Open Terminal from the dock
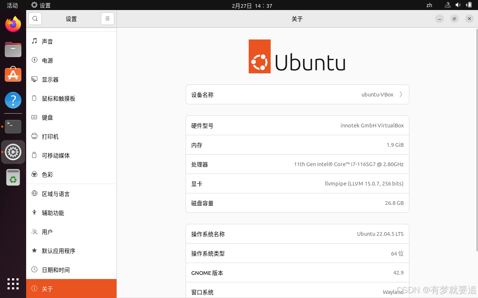The width and height of the screenshot is (478, 298). 13,126
